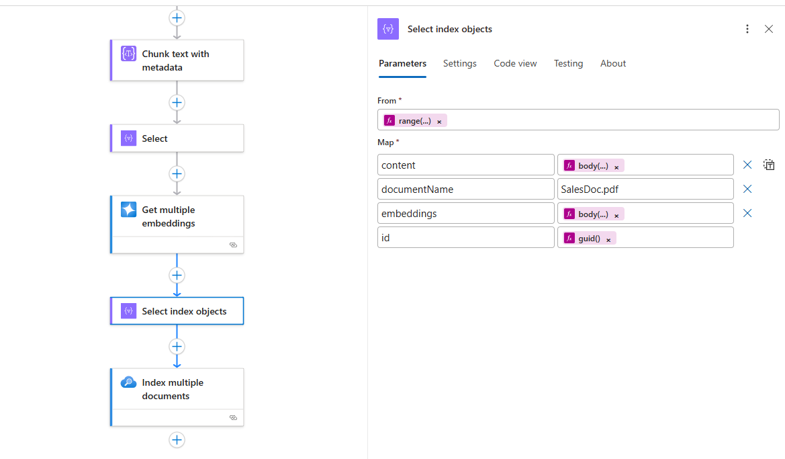This screenshot has width=785, height=459.
Task: Select the Chunk text with metadata action
Action: pos(177,60)
